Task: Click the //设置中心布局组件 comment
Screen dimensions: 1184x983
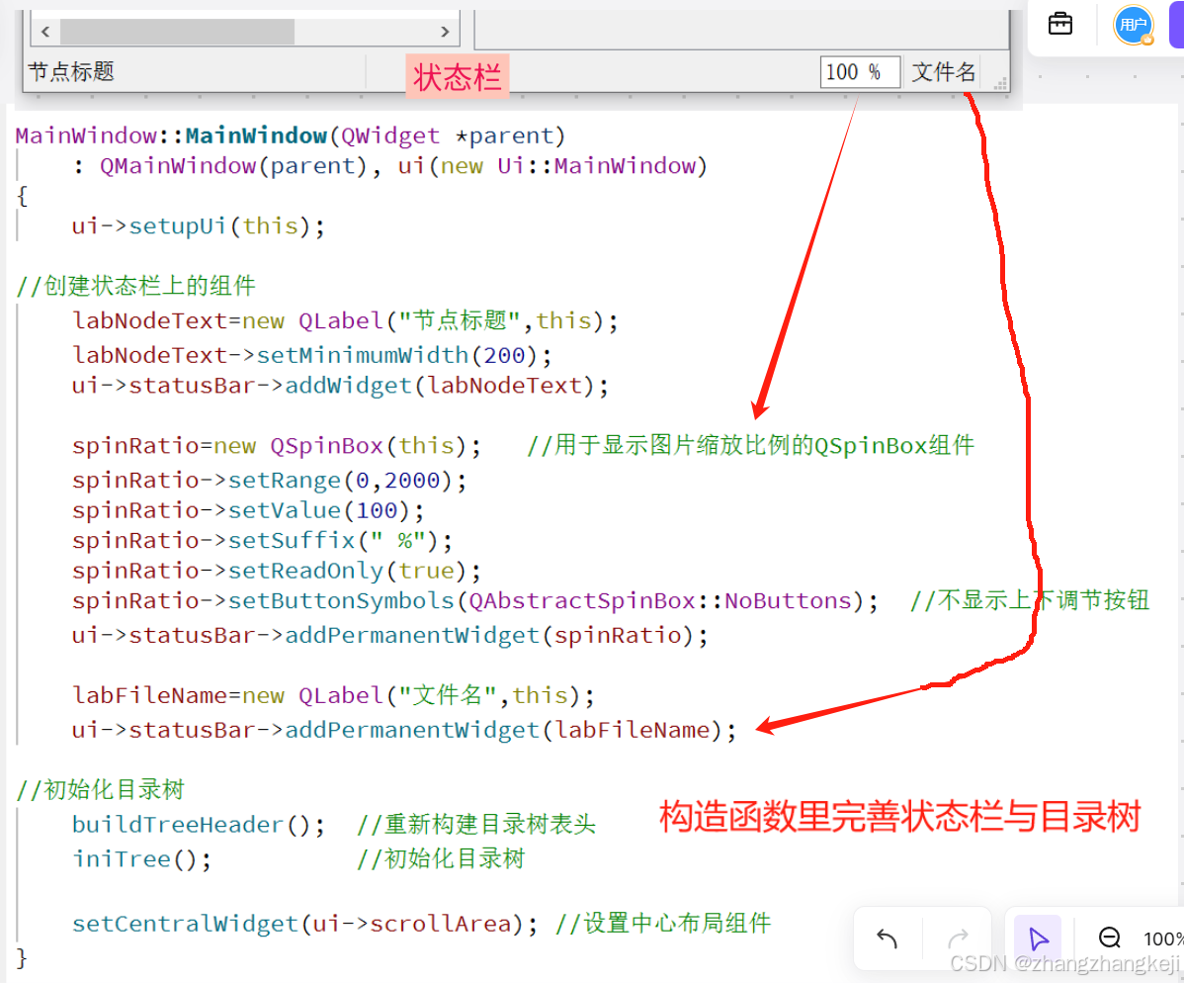Action: (663, 924)
